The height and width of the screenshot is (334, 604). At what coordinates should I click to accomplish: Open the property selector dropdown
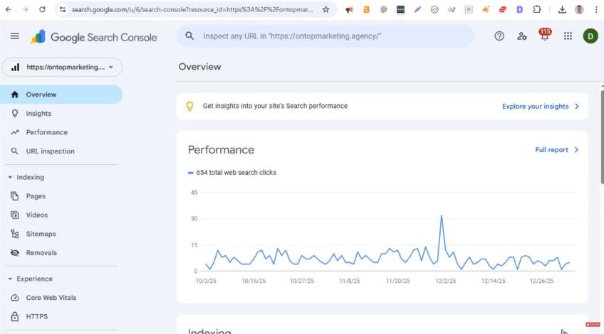(x=62, y=68)
